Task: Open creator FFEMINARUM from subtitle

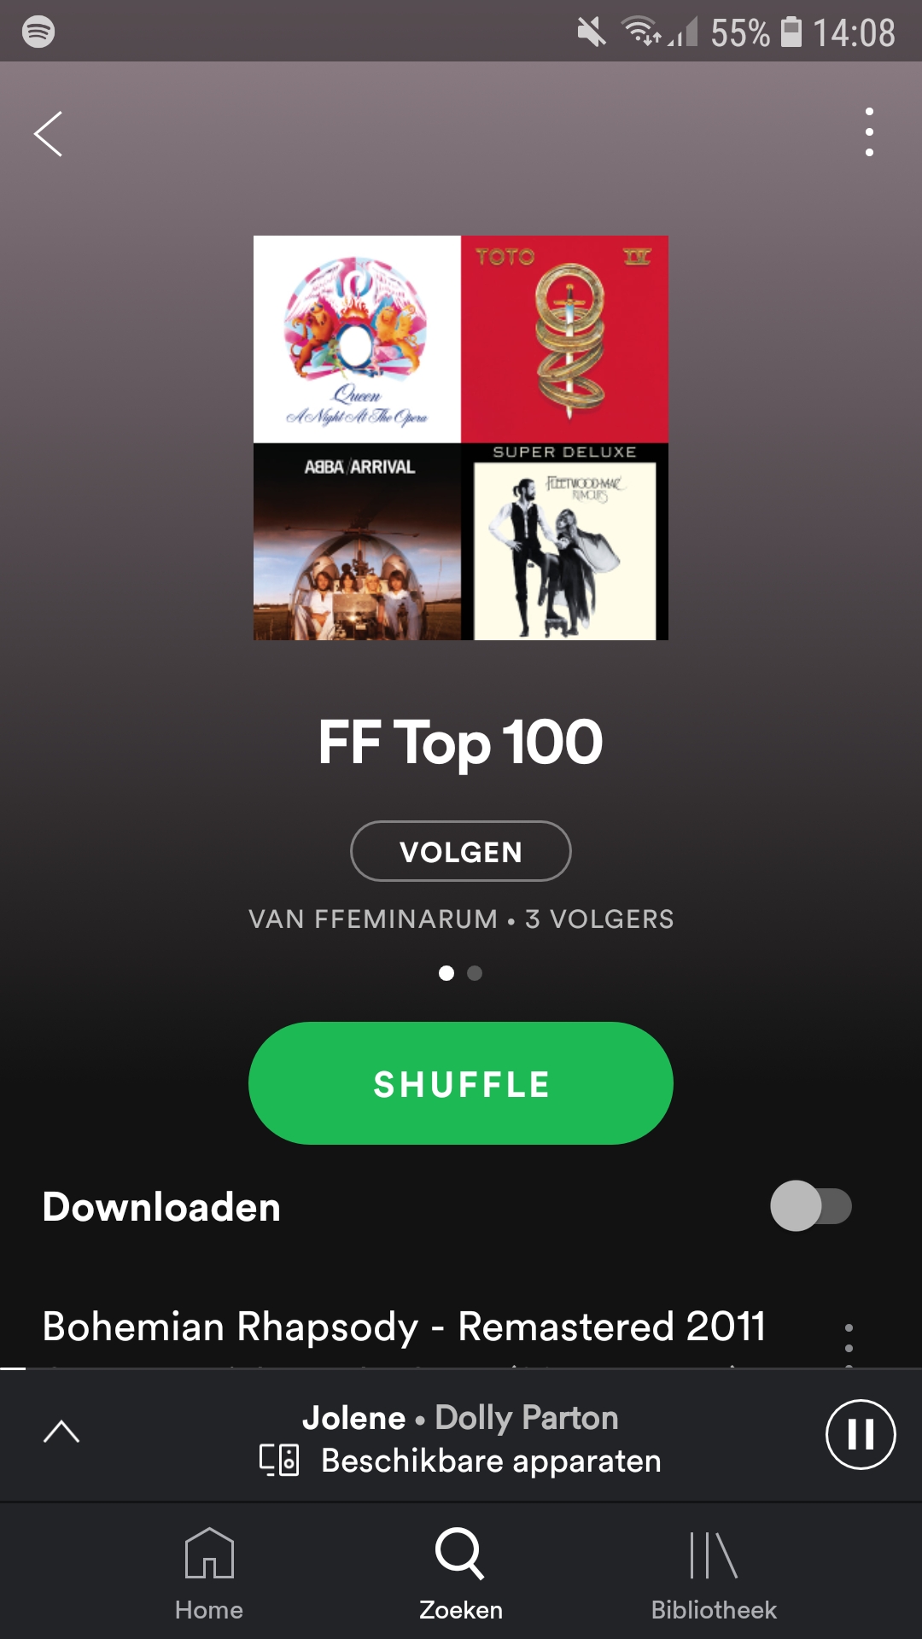Action: click(x=373, y=919)
